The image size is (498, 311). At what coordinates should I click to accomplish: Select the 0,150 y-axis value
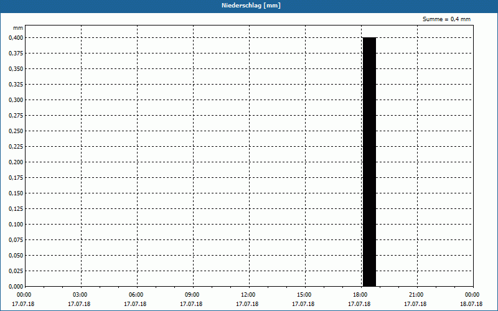point(16,193)
